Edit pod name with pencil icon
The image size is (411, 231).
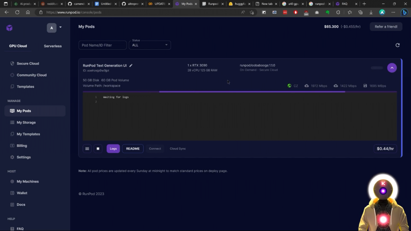coord(131,65)
